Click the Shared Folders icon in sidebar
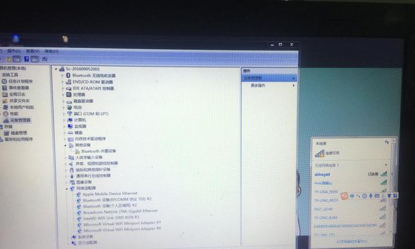The width and height of the screenshot is (415, 249). pos(5,101)
